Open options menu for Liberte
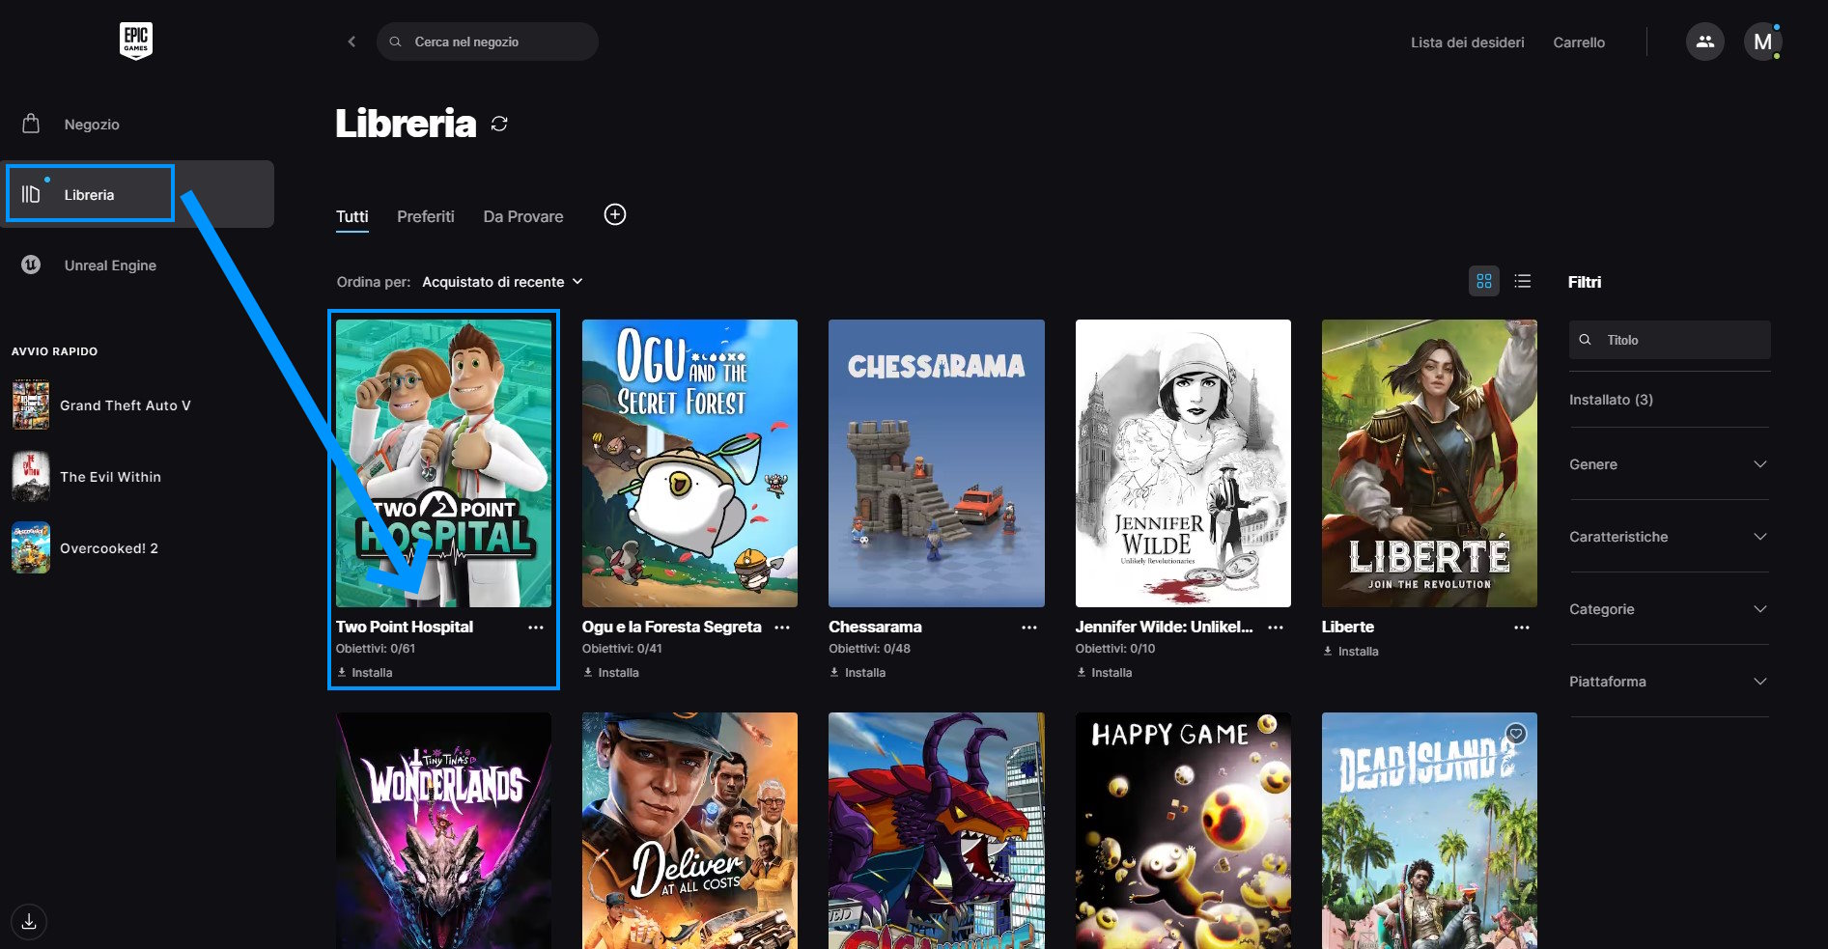This screenshot has height=949, width=1828. 1522,628
